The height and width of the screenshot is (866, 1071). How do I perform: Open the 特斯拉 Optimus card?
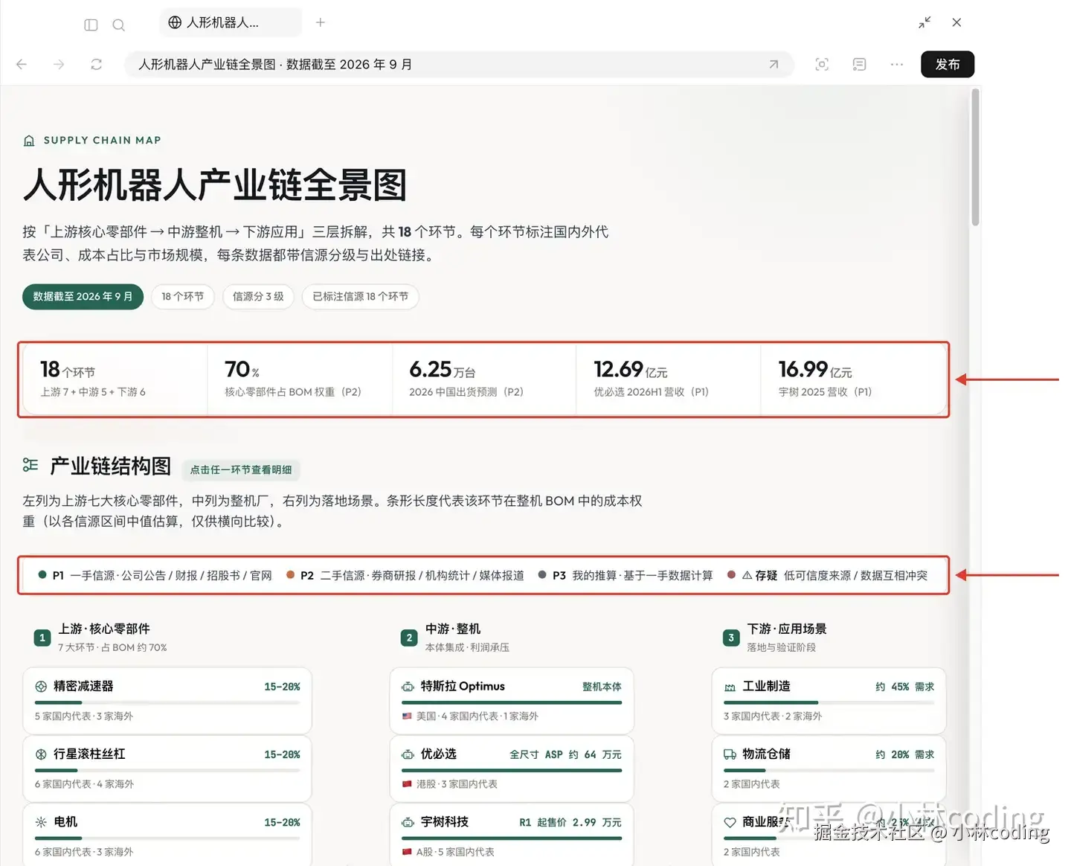tap(512, 699)
